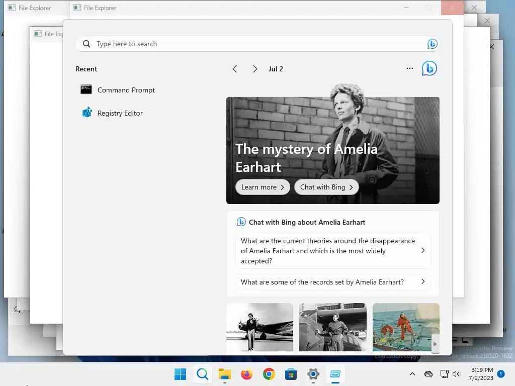Launch Google Chrome from the taskbar
The image size is (515, 386).
coord(269,374)
